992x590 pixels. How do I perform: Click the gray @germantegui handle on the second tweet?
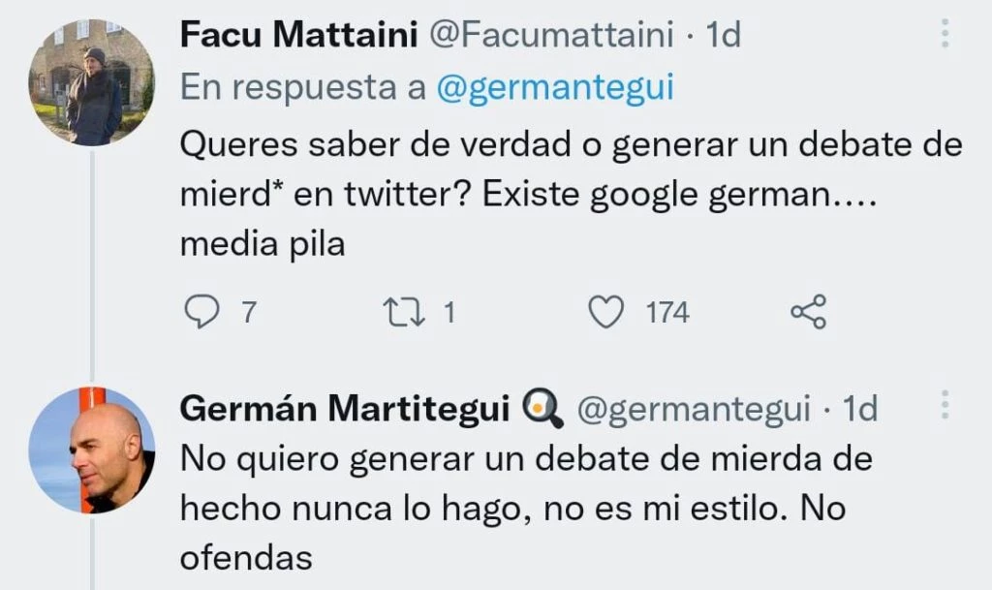[x=694, y=410]
